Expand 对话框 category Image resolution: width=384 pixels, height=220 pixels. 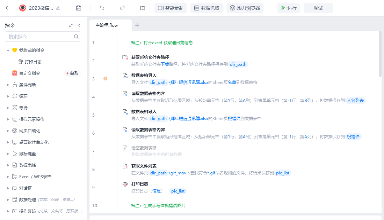8,188
